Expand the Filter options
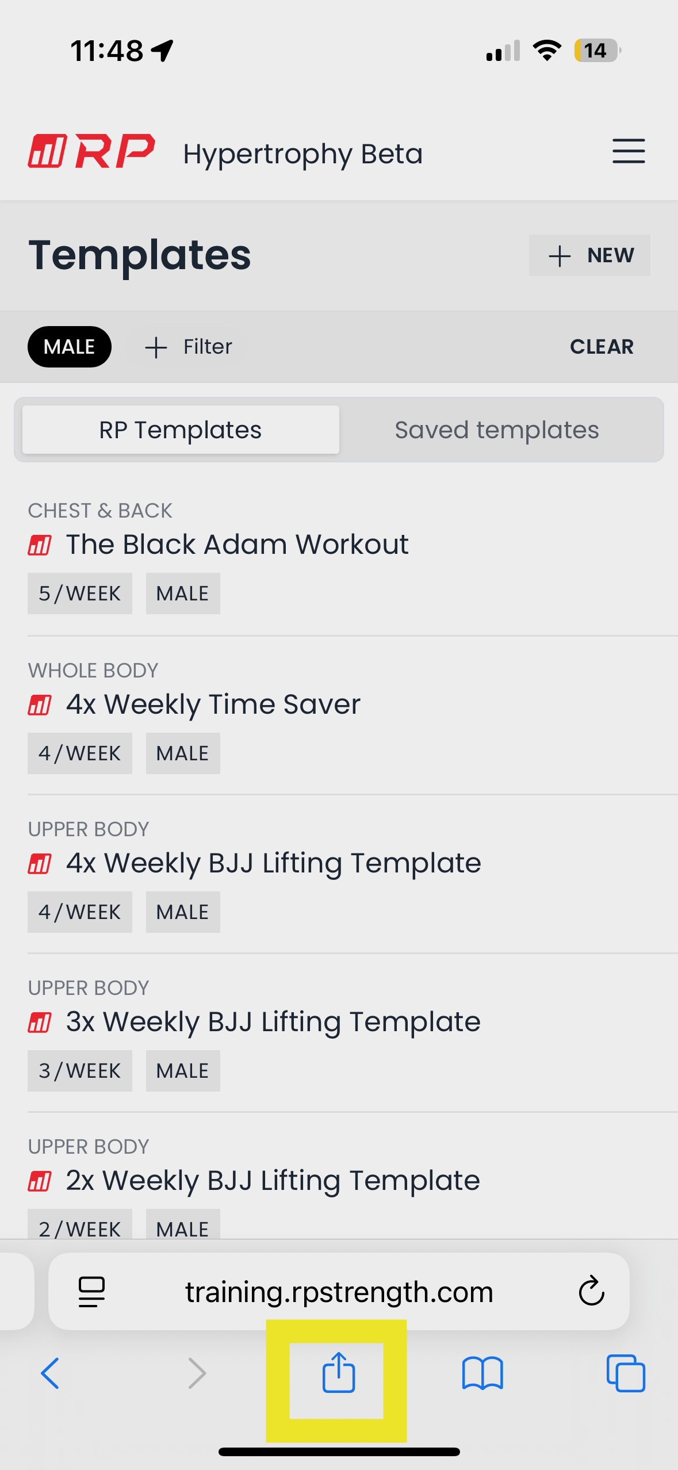The image size is (678, 1470). (189, 347)
